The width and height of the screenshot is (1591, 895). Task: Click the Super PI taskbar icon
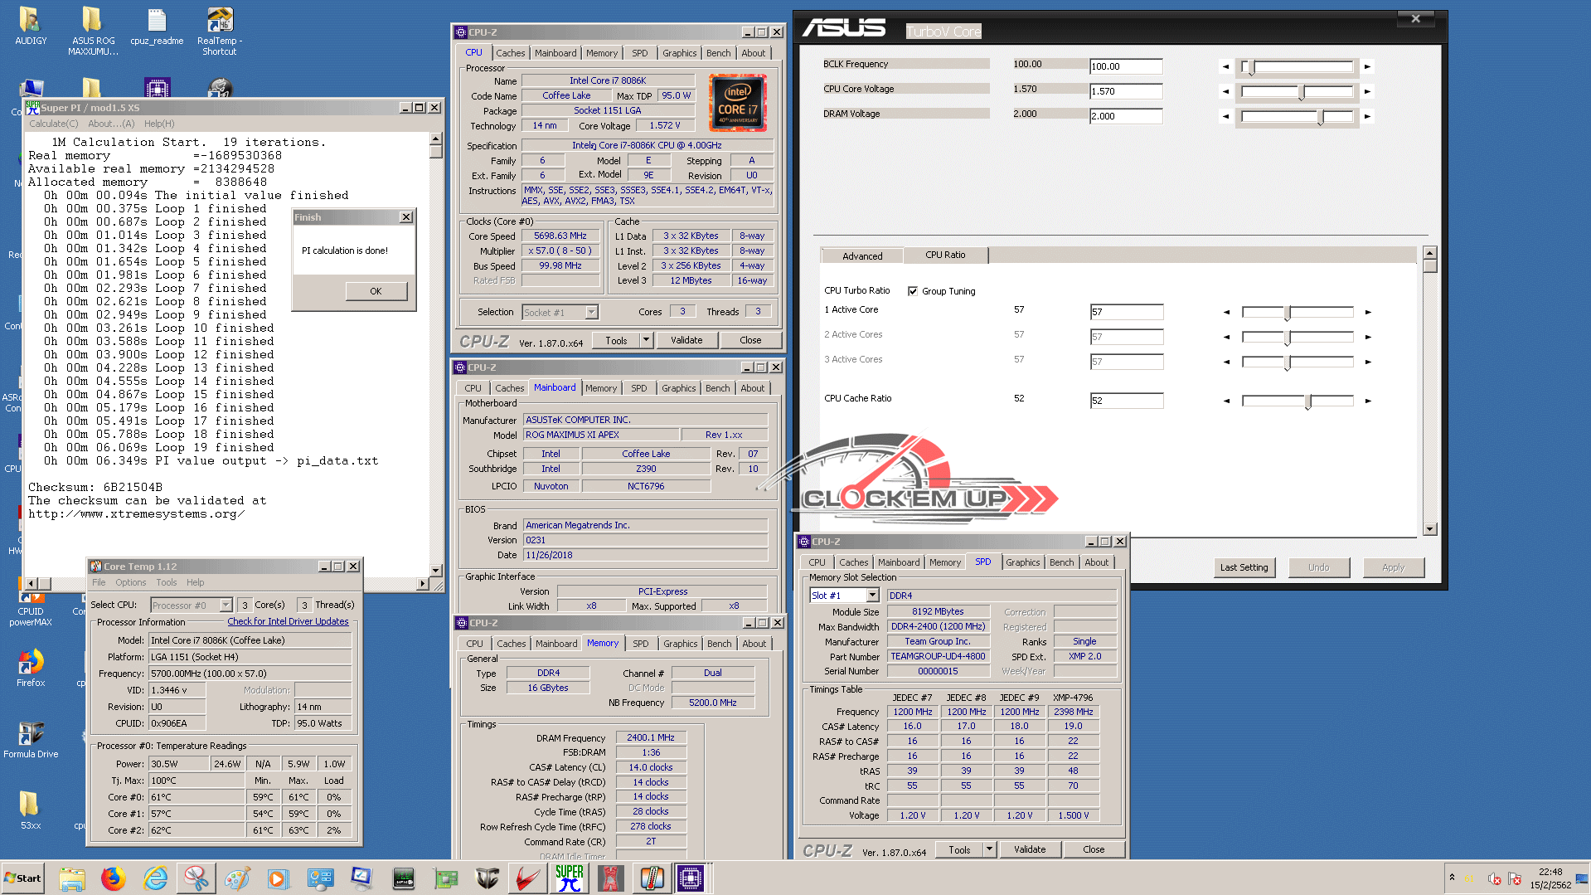tap(569, 878)
